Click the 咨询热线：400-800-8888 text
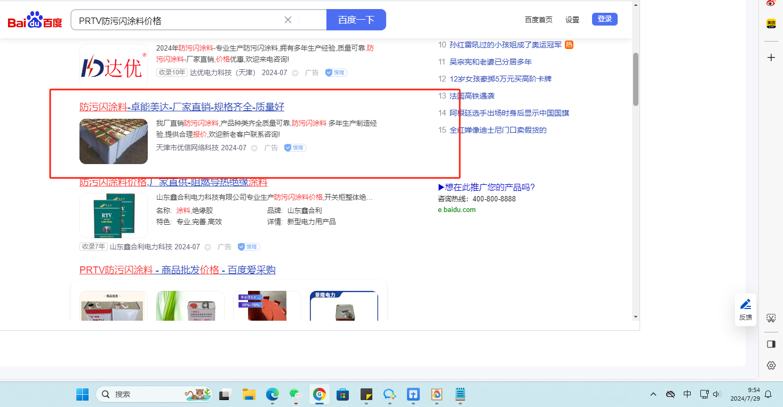This screenshot has width=783, height=407. [x=477, y=199]
